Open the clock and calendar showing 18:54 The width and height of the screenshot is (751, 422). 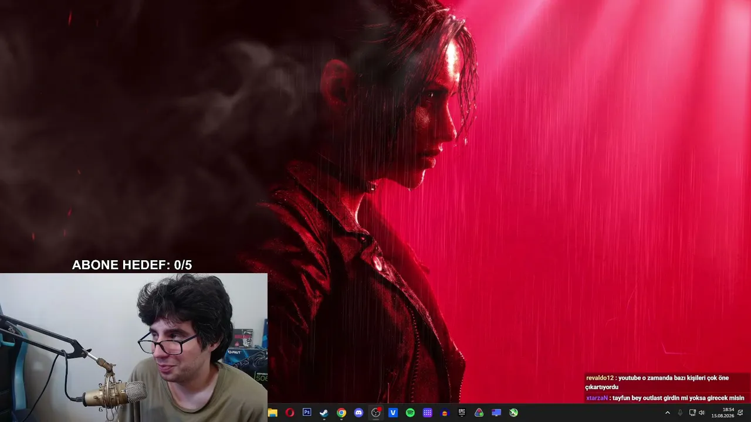pyautogui.click(x=723, y=413)
